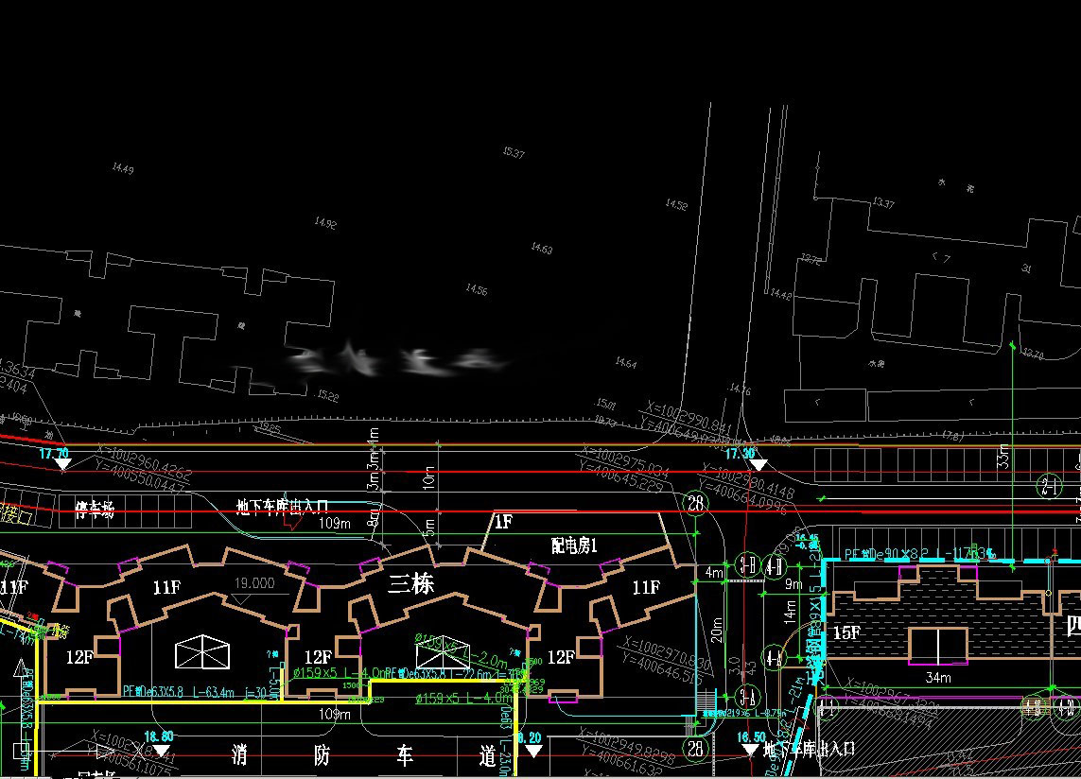Click the 17.30 elevation triangle marker
Image resolution: width=1081 pixels, height=779 pixels.
[758, 465]
